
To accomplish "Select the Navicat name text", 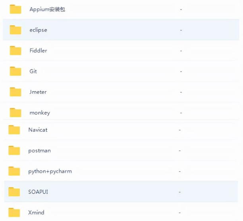I will [38, 130].
